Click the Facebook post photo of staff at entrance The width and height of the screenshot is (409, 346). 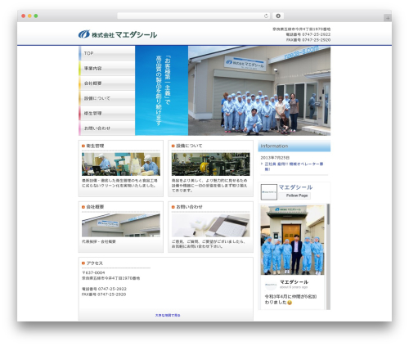[292, 240]
